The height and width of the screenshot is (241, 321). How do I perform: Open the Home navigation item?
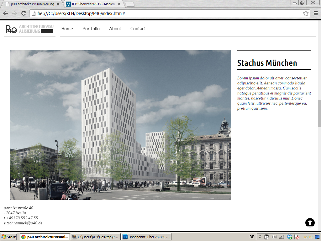67,29
